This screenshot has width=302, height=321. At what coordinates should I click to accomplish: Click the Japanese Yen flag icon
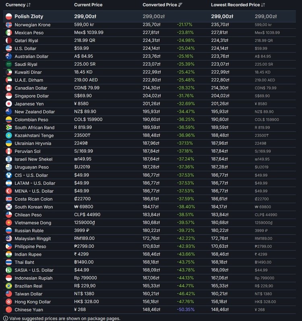coord(9,104)
